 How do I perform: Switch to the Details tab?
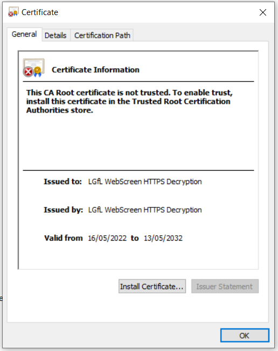click(x=55, y=36)
